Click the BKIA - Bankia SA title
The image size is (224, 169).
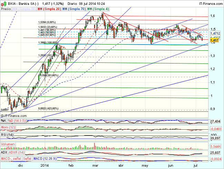click(21, 3)
